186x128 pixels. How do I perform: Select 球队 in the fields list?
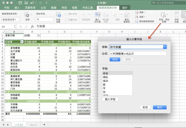(117, 77)
